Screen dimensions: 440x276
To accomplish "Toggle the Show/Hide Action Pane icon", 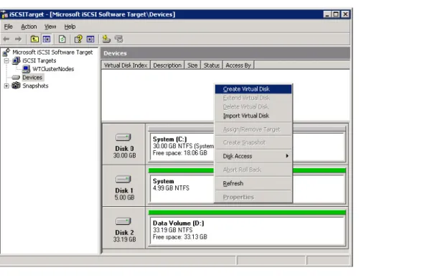I will click(x=90, y=39).
